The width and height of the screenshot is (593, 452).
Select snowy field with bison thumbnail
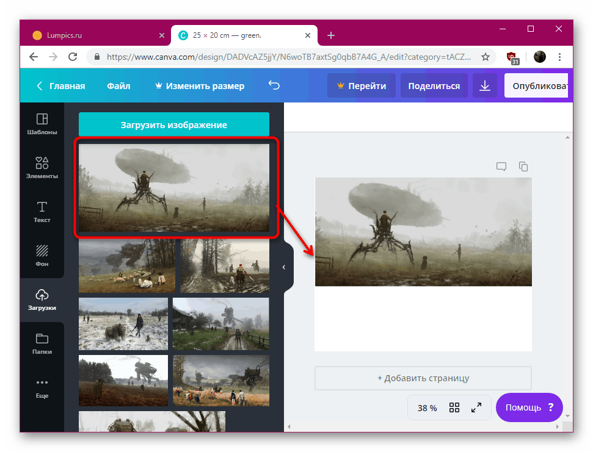pos(123,324)
